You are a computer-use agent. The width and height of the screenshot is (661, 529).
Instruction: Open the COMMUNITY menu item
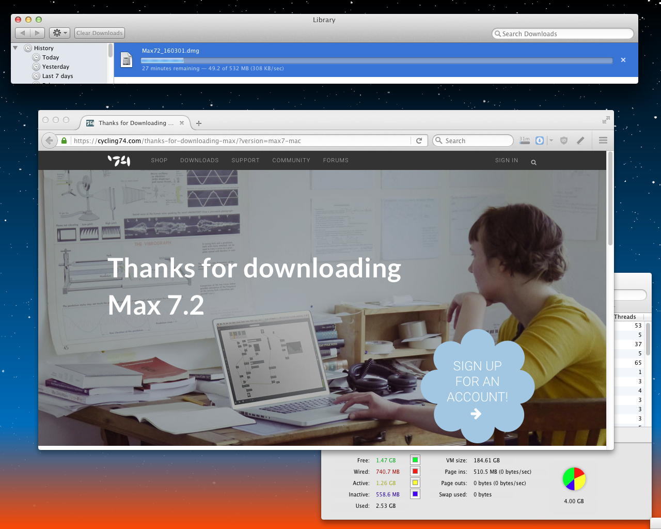click(291, 160)
